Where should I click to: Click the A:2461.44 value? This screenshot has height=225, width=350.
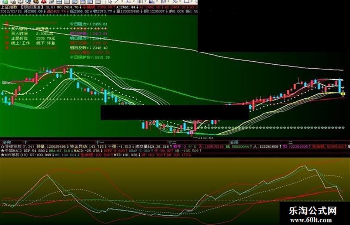(126, 7)
